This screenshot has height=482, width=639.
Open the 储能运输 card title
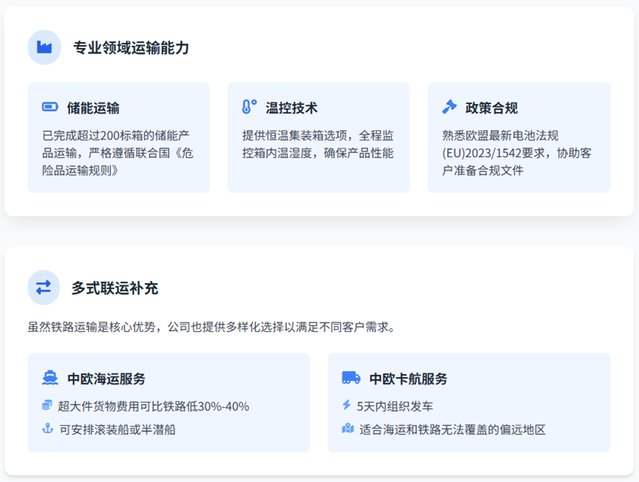coord(93,108)
